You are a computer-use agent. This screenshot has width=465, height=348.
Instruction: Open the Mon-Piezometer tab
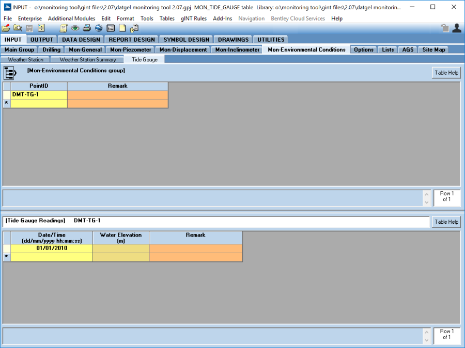coord(131,50)
